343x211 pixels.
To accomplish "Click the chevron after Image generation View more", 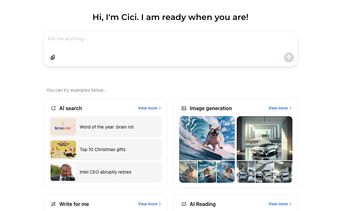I will (290, 108).
